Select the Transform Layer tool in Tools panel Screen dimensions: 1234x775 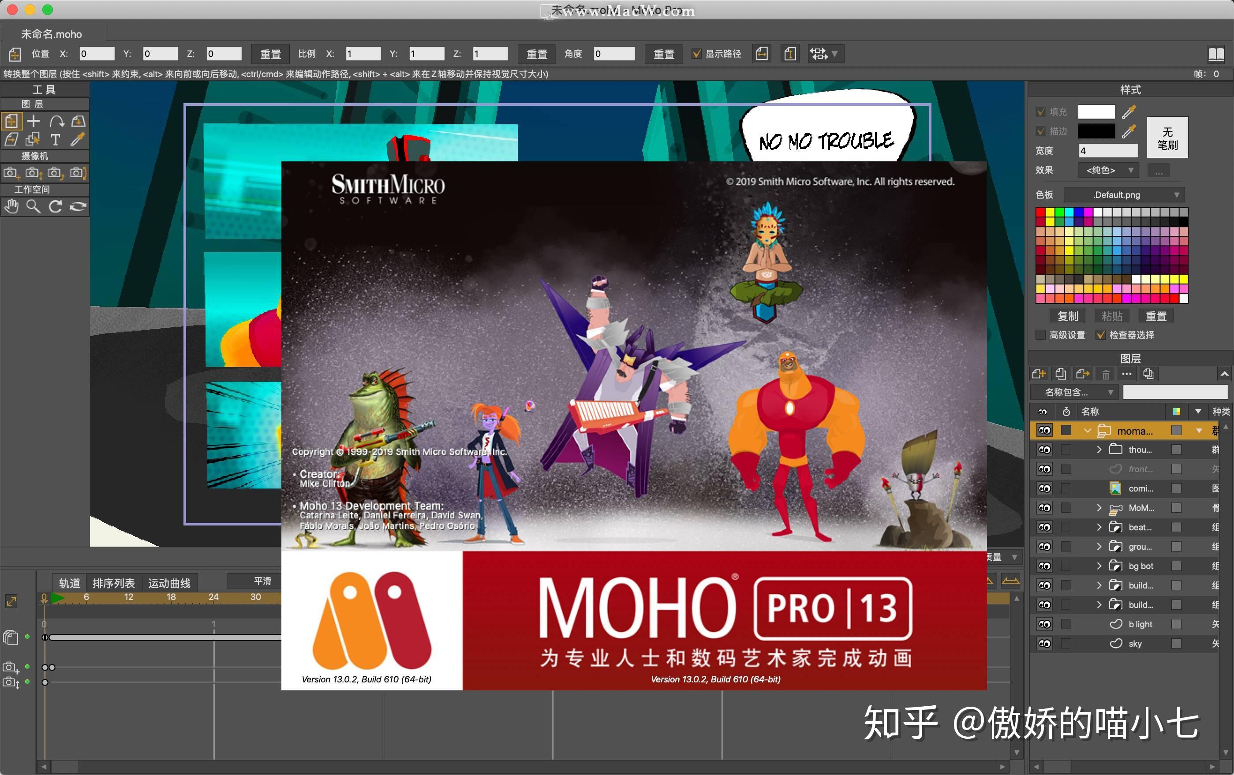11,121
